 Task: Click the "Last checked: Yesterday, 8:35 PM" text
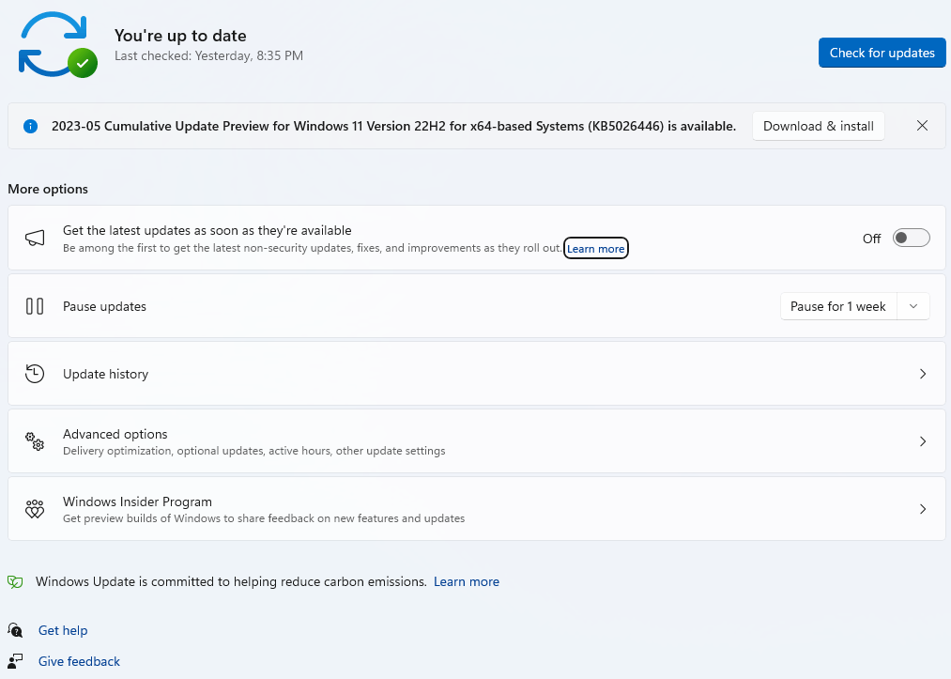[208, 55]
